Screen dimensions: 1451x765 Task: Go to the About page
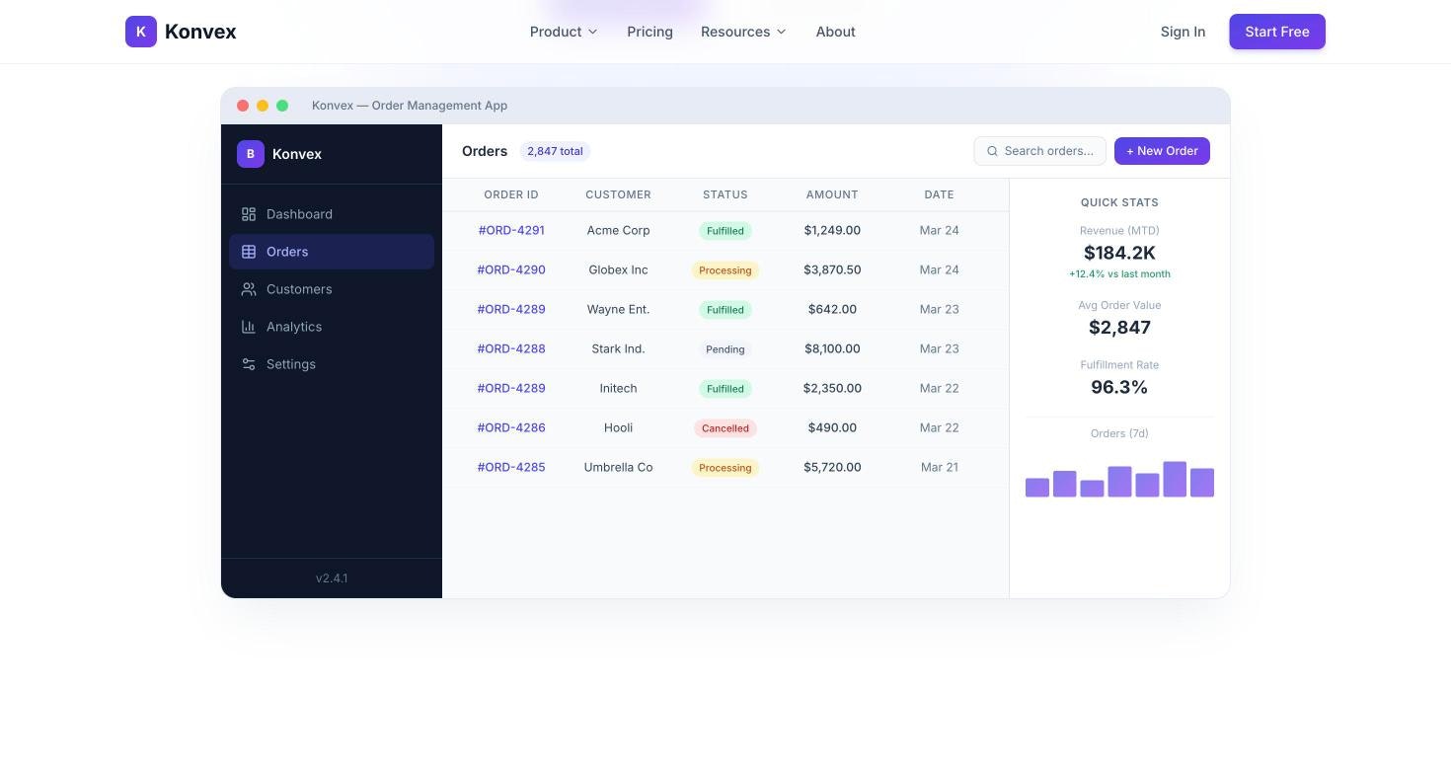point(835,32)
